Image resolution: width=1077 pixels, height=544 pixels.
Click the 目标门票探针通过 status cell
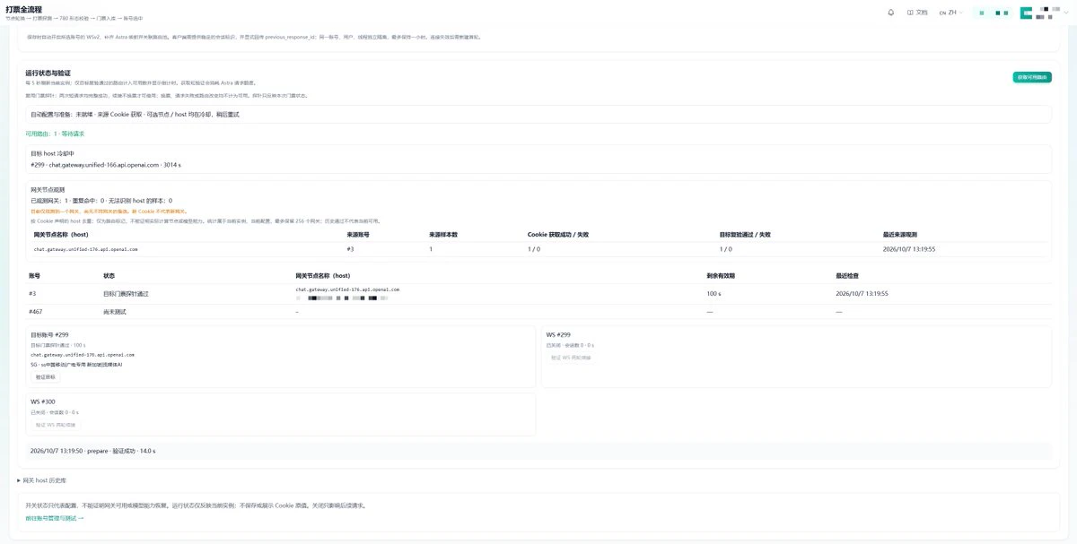coord(124,293)
